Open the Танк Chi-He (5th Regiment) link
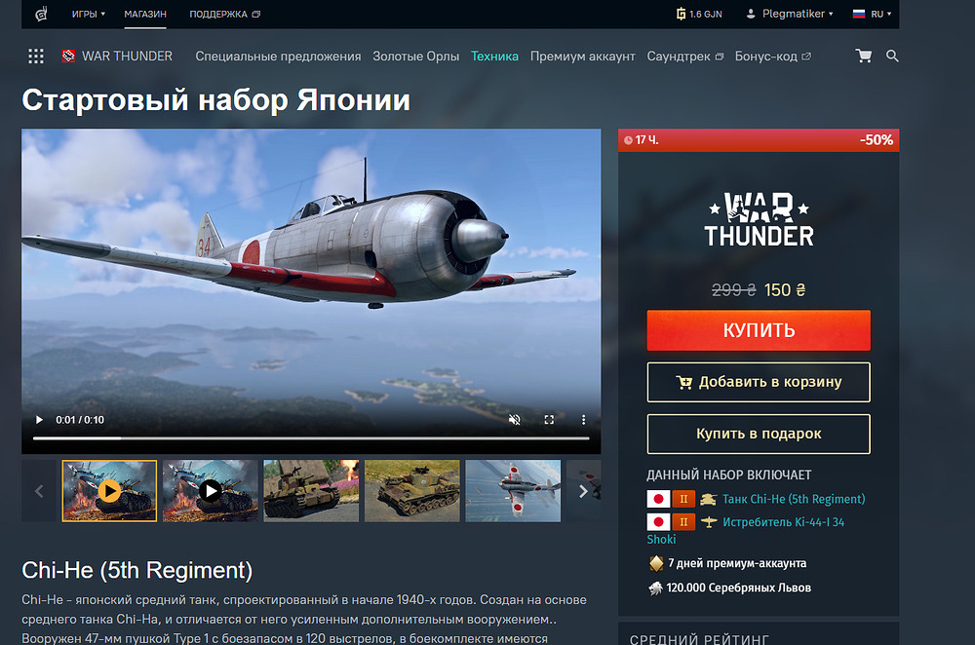 coord(794,499)
